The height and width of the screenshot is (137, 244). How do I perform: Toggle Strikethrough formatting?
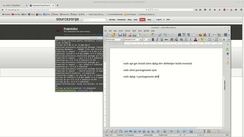pyautogui.click(x=166, y=40)
